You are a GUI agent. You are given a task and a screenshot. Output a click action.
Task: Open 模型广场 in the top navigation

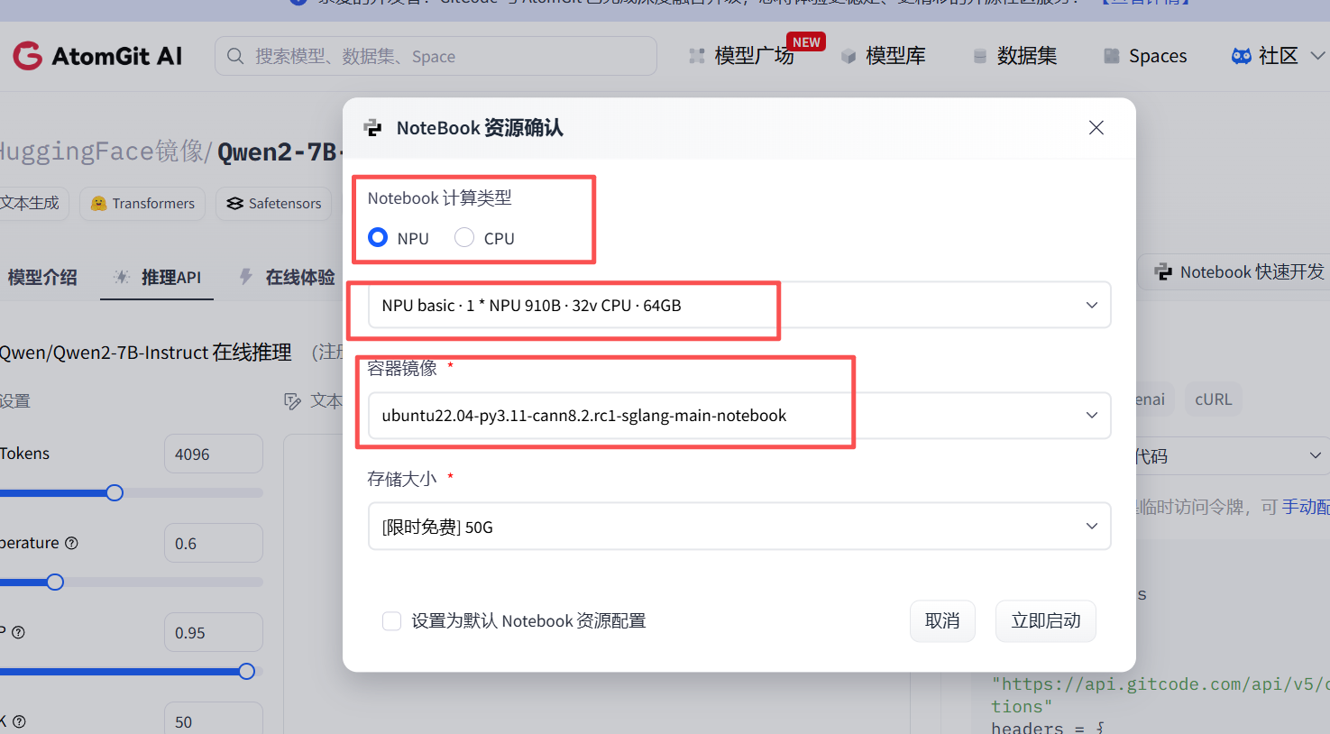tap(754, 56)
